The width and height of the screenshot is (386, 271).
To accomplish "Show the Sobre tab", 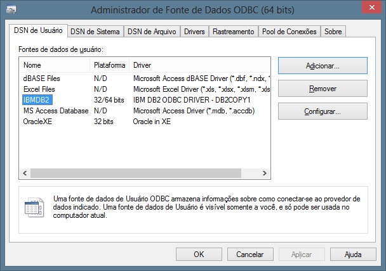I will pos(333,31).
